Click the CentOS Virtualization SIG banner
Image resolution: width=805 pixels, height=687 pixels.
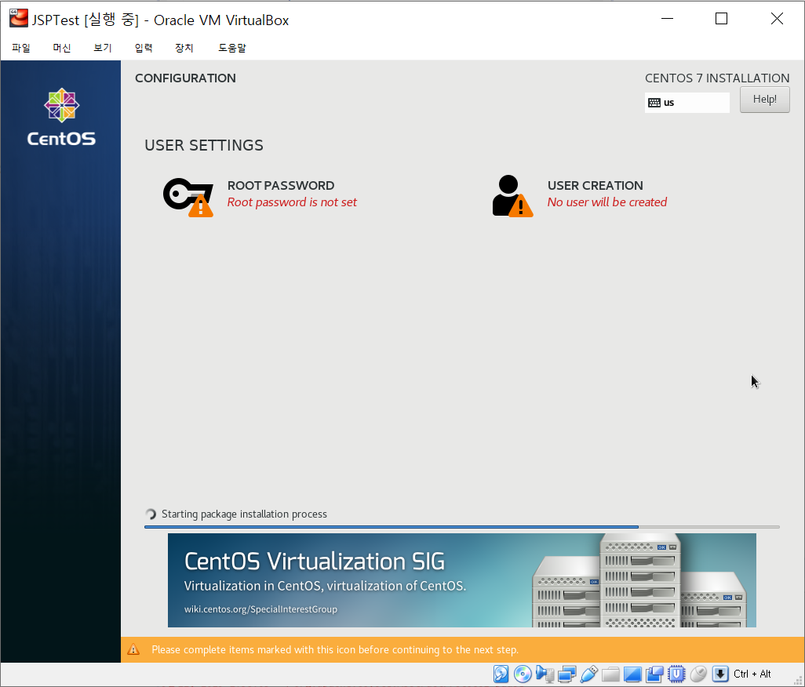[461, 580]
